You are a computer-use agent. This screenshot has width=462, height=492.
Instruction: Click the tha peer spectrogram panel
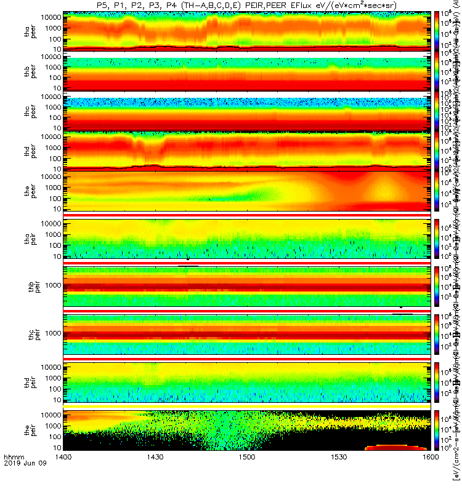coord(247,31)
